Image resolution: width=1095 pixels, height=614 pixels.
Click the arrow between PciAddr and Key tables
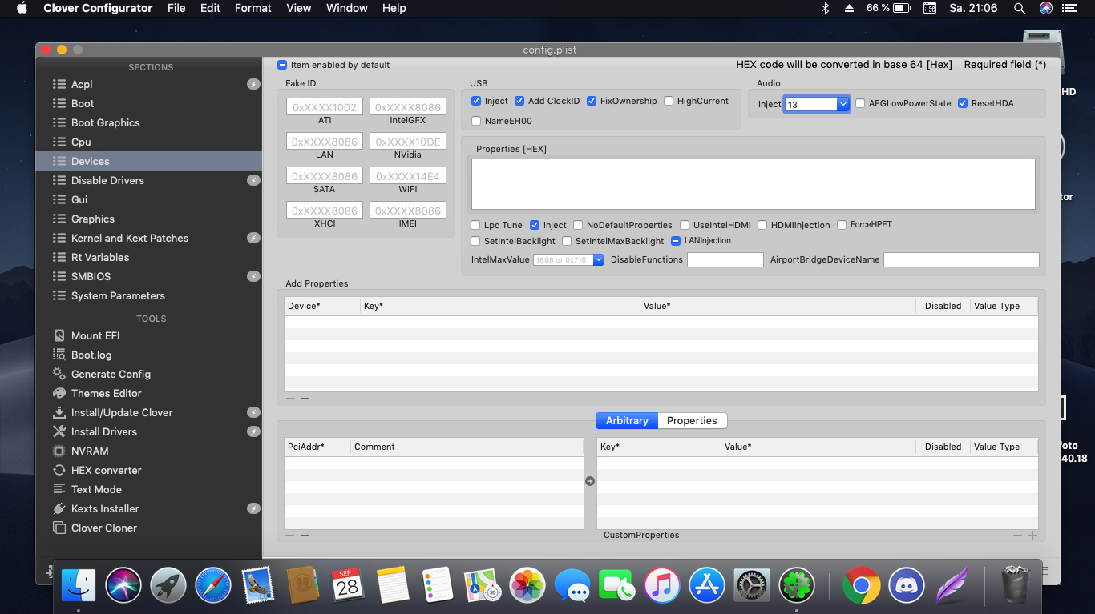[590, 481]
